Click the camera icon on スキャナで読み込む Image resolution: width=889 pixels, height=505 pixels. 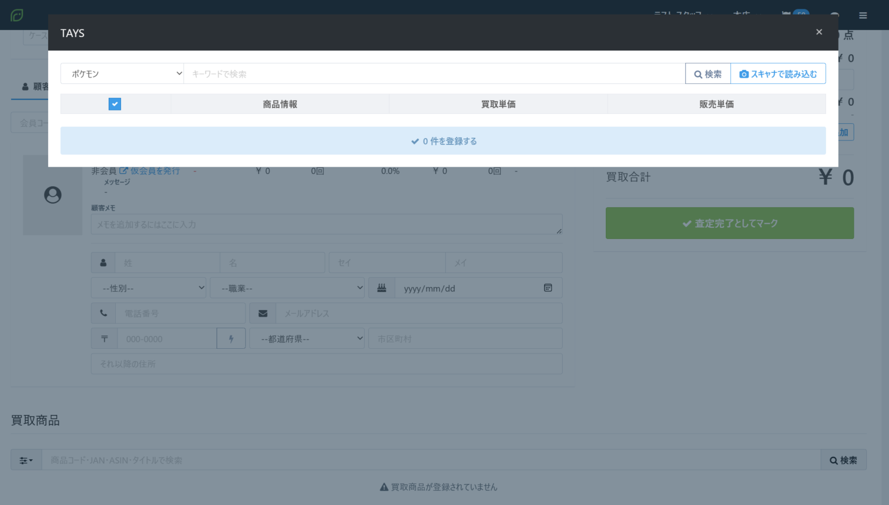tap(744, 73)
